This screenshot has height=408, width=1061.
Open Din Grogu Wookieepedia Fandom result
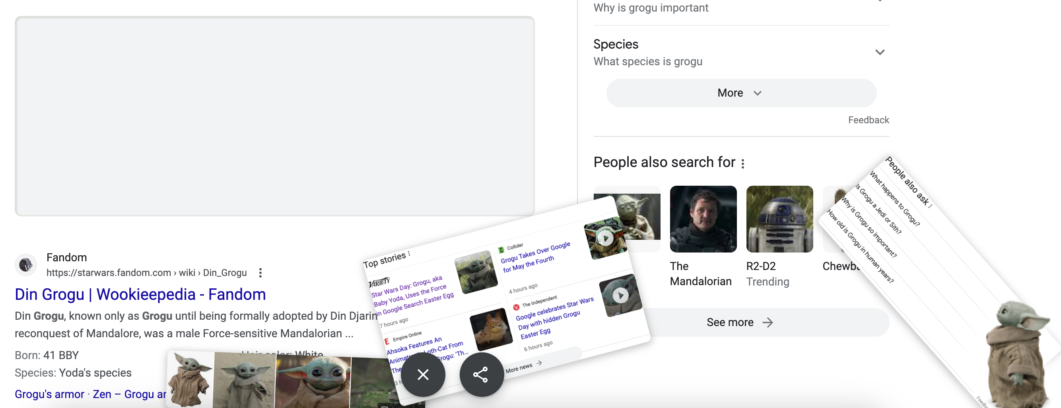click(x=140, y=294)
